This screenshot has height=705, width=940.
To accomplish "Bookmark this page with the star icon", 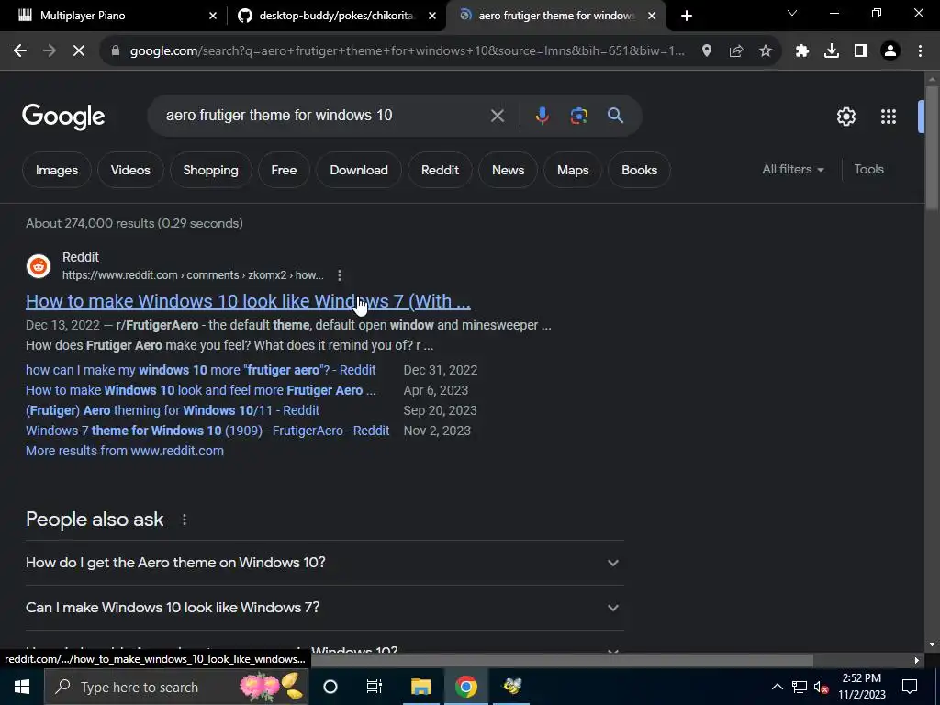I will pos(766,51).
